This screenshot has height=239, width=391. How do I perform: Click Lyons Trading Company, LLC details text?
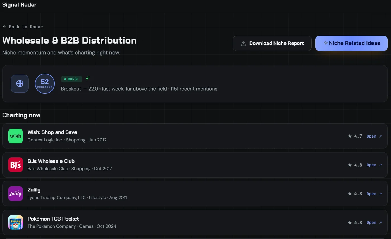coord(77,198)
